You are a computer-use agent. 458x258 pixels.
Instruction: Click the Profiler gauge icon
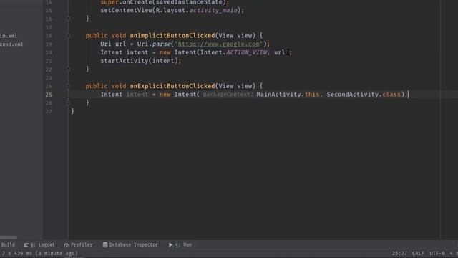pos(67,245)
